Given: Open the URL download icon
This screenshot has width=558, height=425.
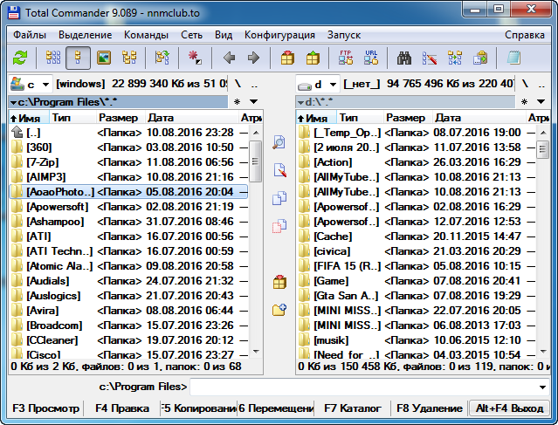Looking at the screenshot, I should [x=371, y=58].
